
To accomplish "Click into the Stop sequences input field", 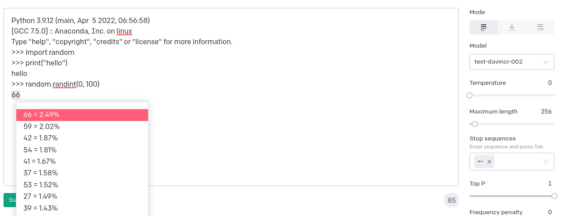I will point(517,162).
